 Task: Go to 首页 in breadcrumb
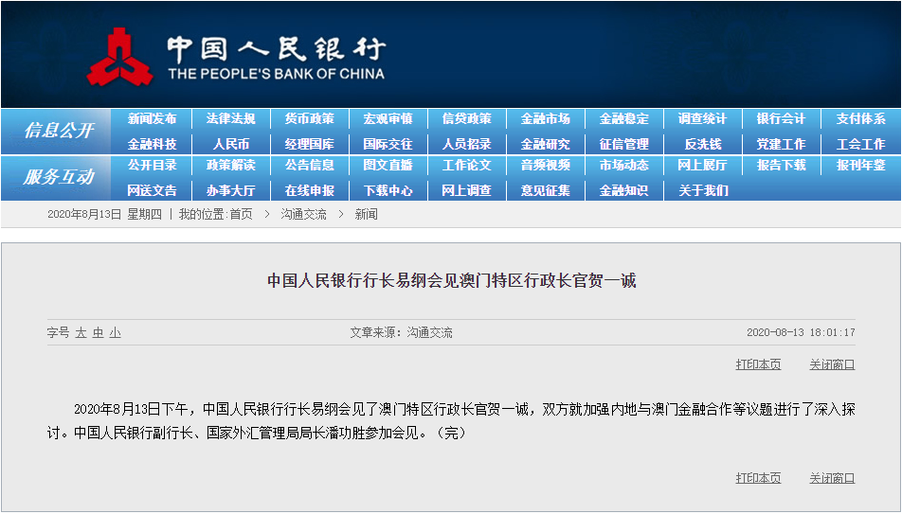point(241,215)
